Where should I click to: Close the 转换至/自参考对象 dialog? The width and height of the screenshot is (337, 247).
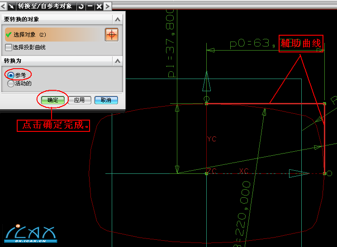coord(99,6)
